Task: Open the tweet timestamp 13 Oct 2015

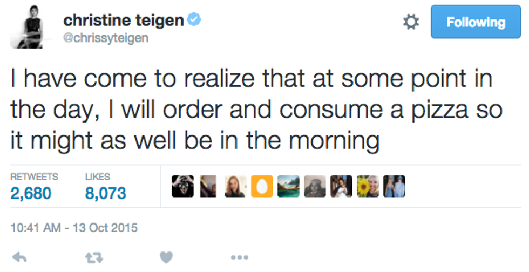Action: [x=74, y=228]
